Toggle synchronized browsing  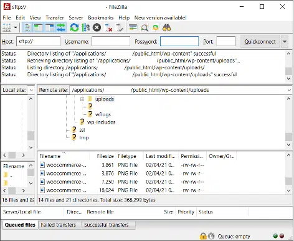156,27
